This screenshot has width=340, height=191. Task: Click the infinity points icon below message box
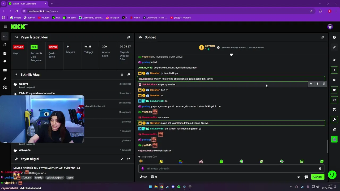[143, 177]
